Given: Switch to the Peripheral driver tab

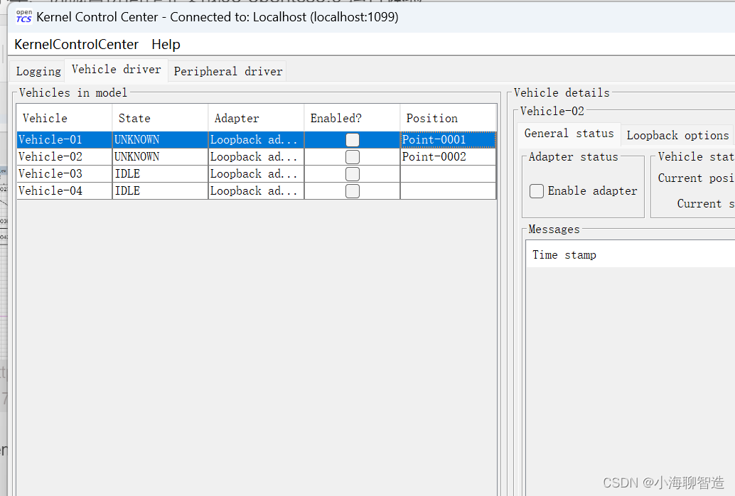Looking at the screenshot, I should point(227,71).
